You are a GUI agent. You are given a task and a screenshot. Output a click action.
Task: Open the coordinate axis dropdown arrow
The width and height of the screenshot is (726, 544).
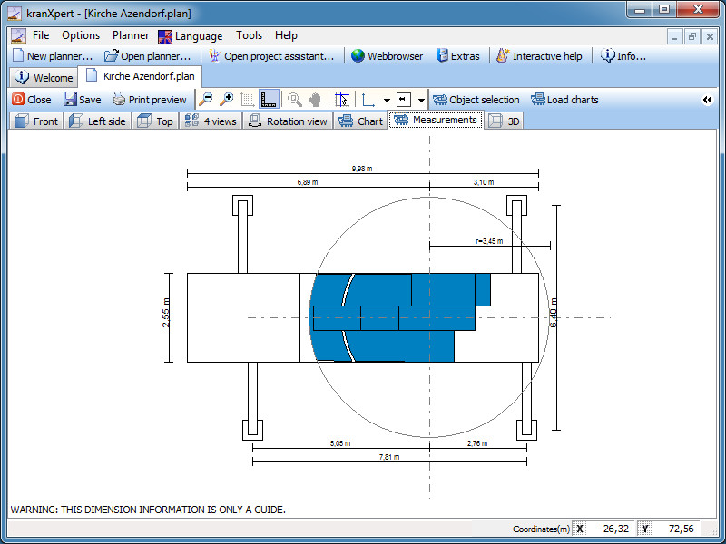[387, 101]
